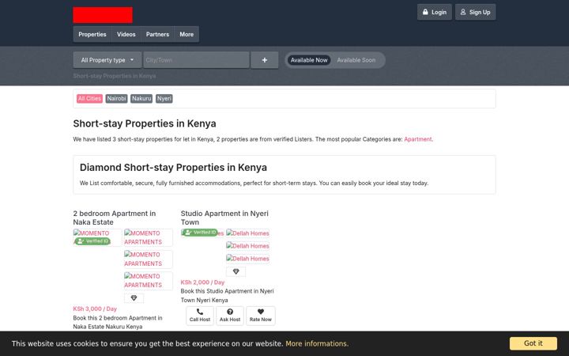Viewport: 569px width, 356px height.
Task: Filter by Nairobi city tag
Action: pos(116,98)
